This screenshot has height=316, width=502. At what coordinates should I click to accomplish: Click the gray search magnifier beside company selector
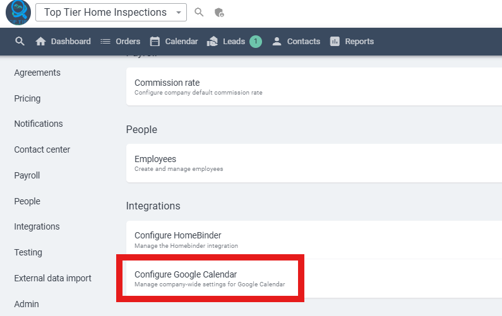(199, 13)
